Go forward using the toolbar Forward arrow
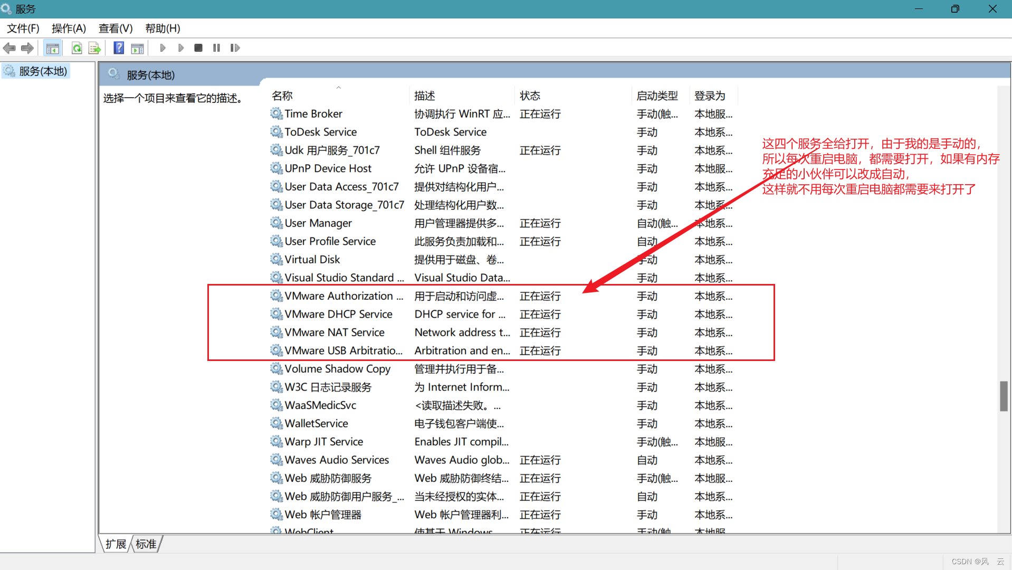Viewport: 1012px width, 570px height. (27, 48)
